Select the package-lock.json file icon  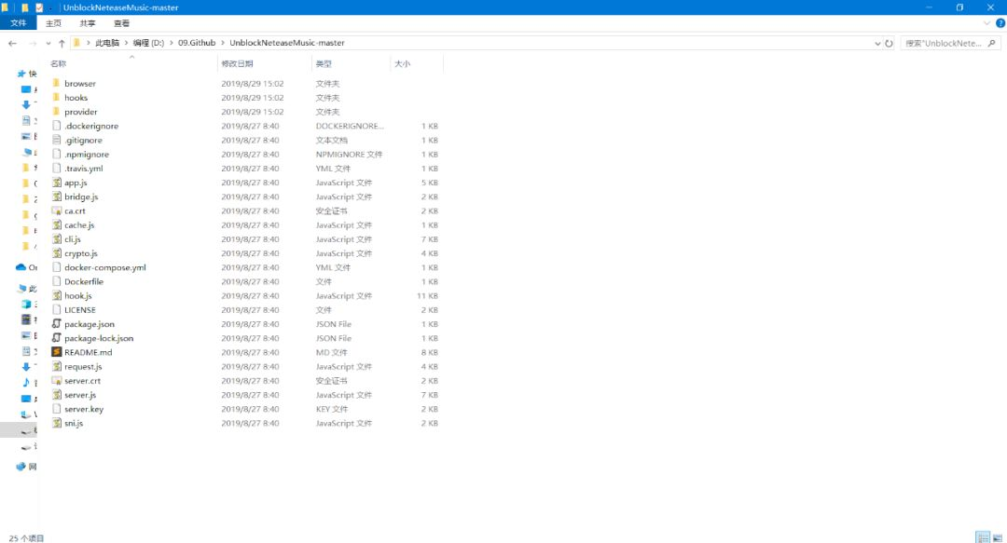click(57, 337)
